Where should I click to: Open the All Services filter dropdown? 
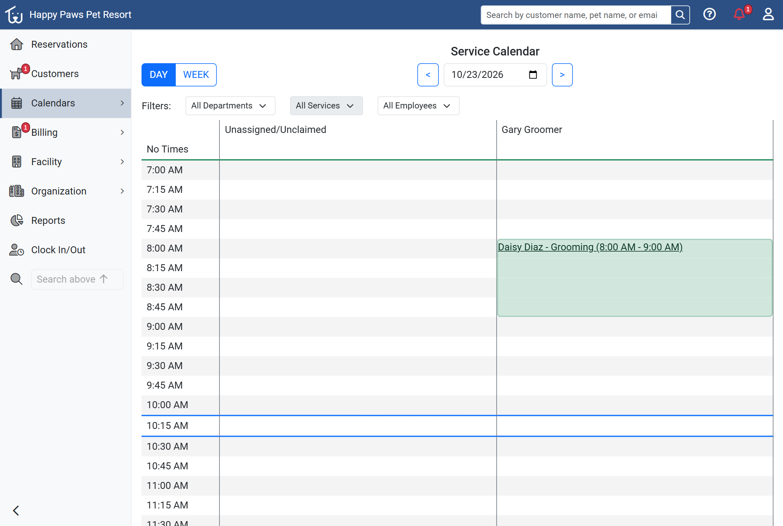(x=326, y=106)
